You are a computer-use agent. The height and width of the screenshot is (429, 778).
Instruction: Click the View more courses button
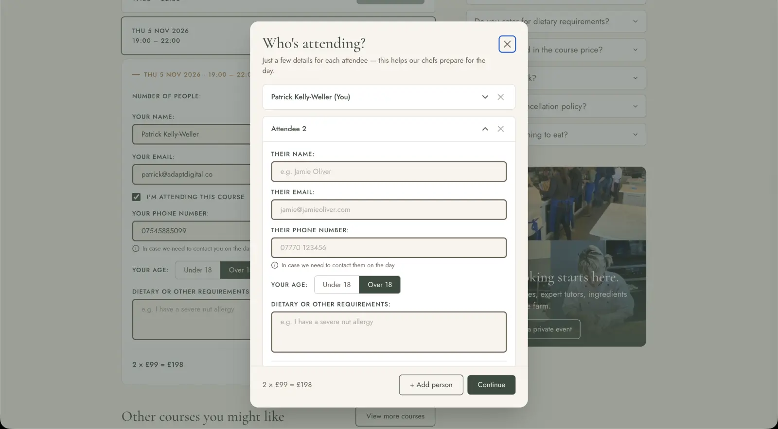pyautogui.click(x=395, y=416)
